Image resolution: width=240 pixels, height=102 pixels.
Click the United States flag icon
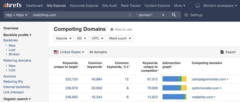click(56, 52)
